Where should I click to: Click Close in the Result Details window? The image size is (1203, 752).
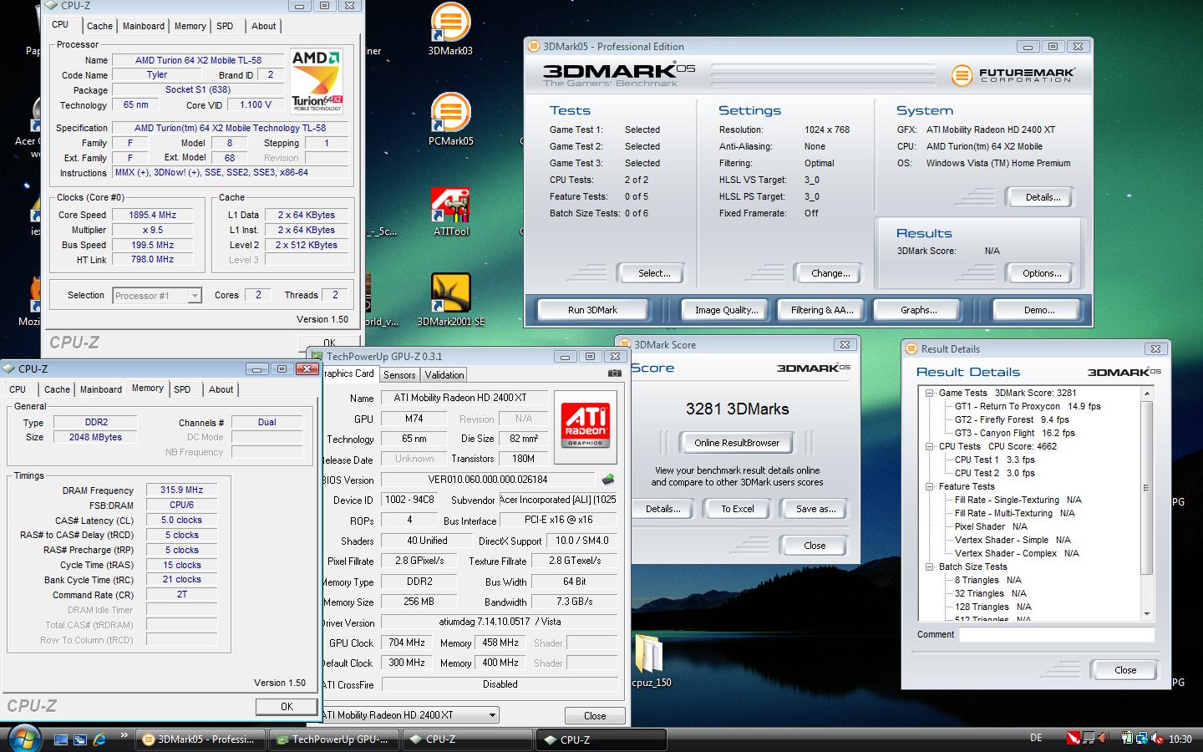pyautogui.click(x=1125, y=670)
